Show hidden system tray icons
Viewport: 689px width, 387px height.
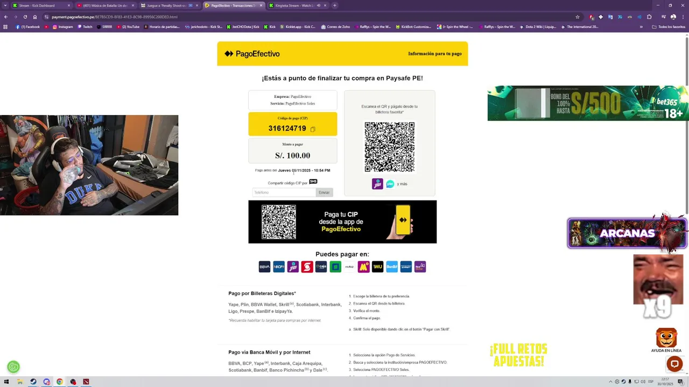[x=610, y=382]
